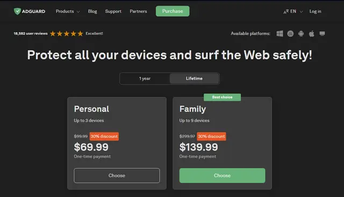Click the monitor platform icon
Image resolution: width=344 pixels, height=197 pixels.
pyautogui.click(x=322, y=33)
